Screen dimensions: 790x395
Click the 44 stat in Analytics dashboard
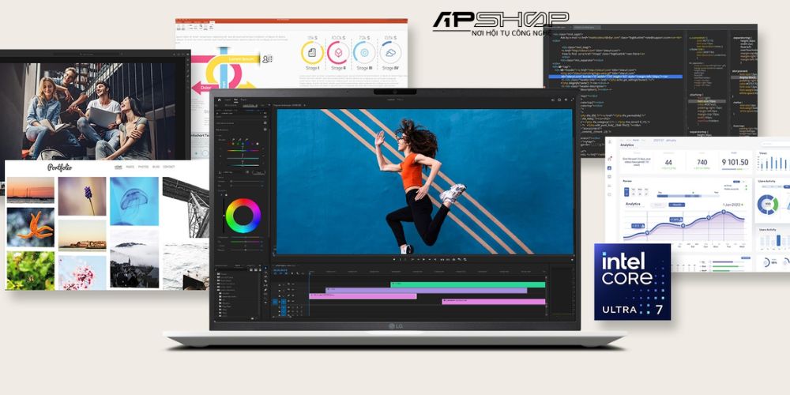click(x=668, y=162)
